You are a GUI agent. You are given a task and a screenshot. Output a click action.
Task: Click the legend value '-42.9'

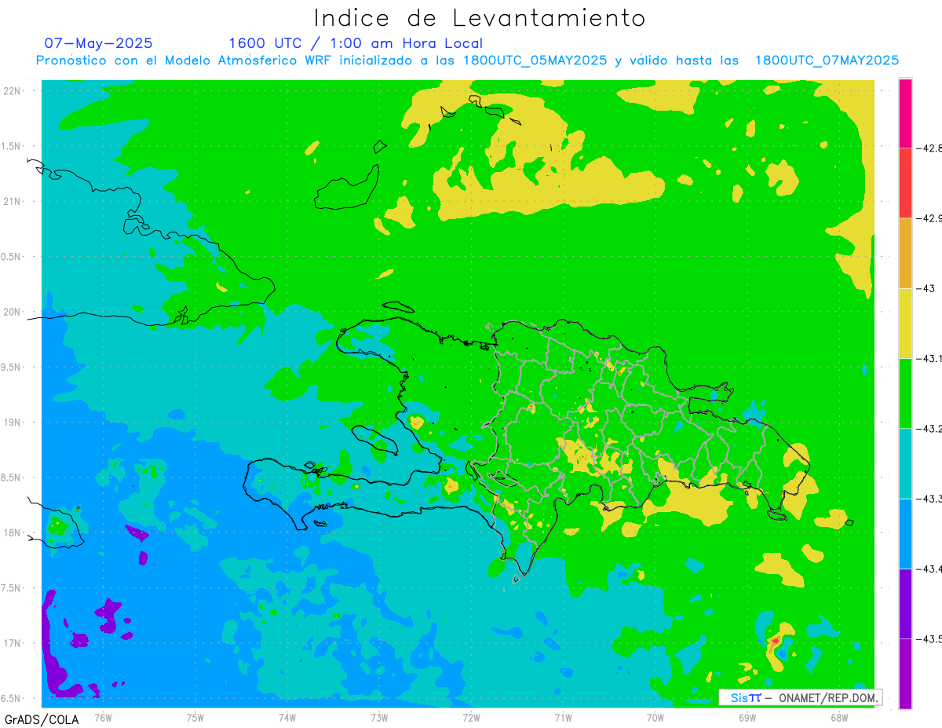[x=929, y=218]
